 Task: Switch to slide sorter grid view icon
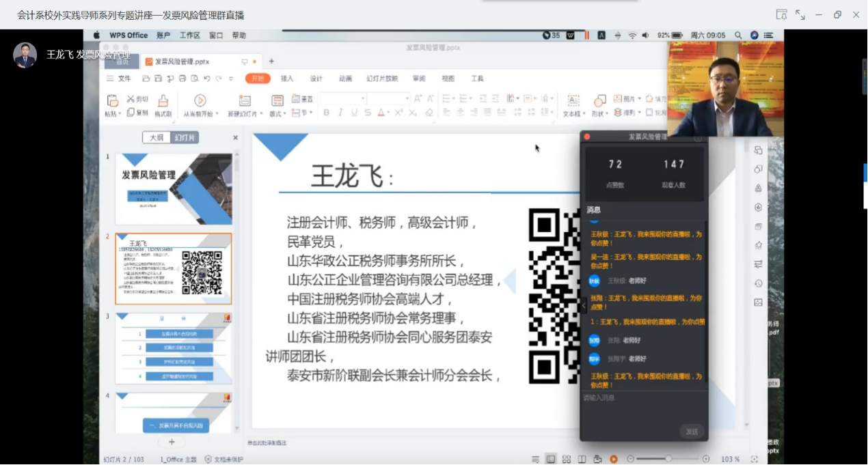pos(566,459)
